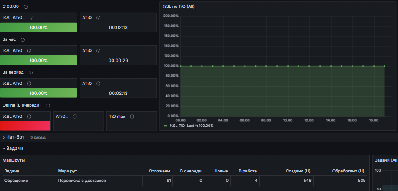Select the Обращение table cell

coord(29,181)
